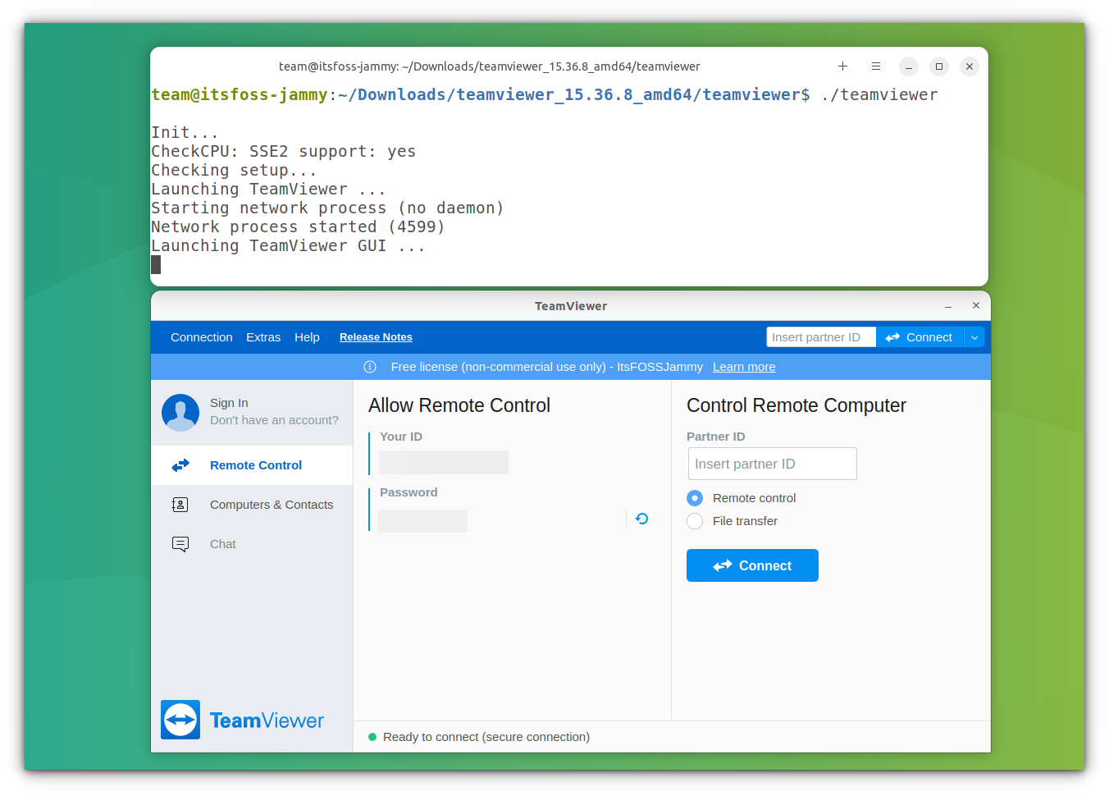Select the File transfer radio button
The width and height of the screenshot is (1109, 796).
695,521
